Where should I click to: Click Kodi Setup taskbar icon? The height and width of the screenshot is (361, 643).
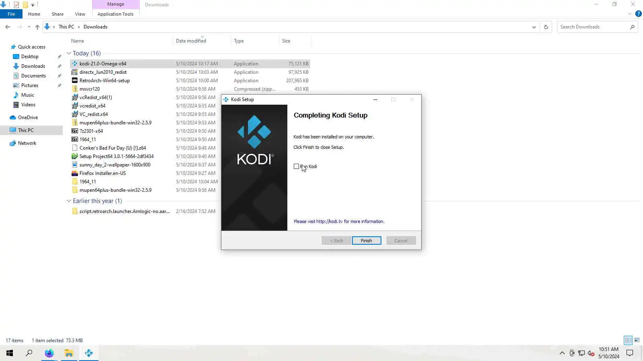[x=89, y=353]
